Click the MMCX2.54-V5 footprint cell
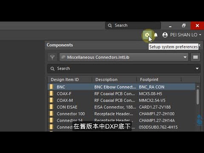The width and height of the screenshot is (204, 153). [152, 100]
